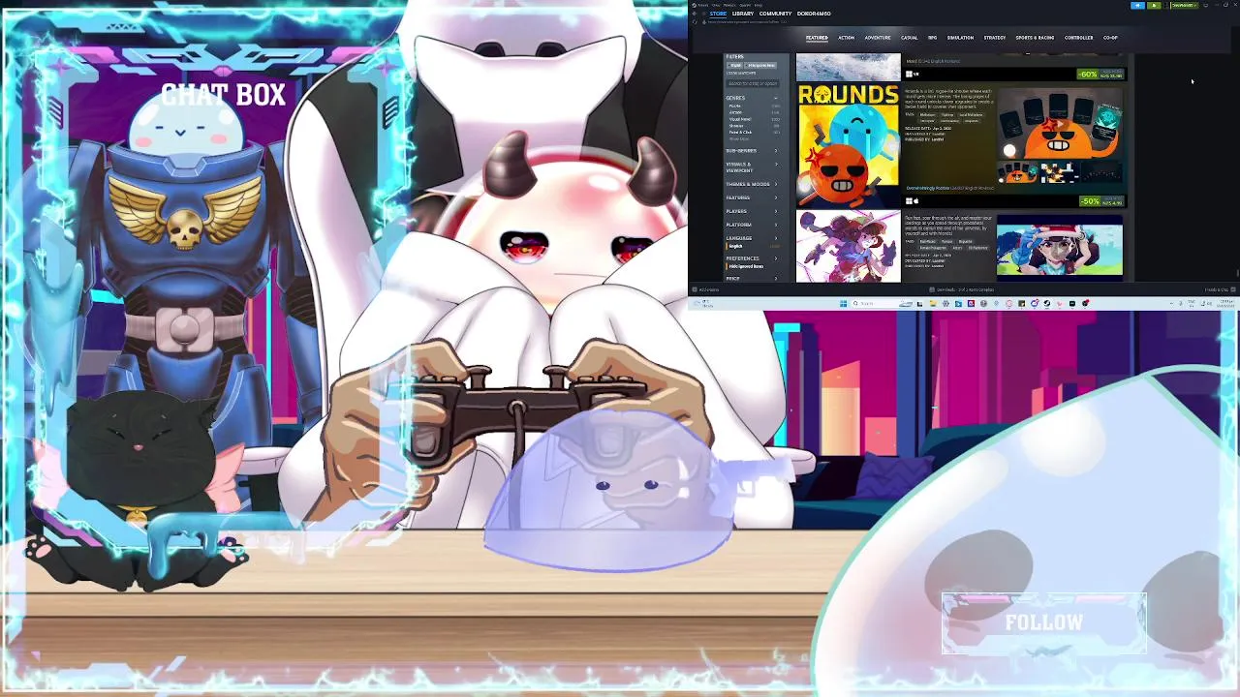Open the account name dropdown in Steam
Screen dimensions: 1240x697
[x=1184, y=5]
